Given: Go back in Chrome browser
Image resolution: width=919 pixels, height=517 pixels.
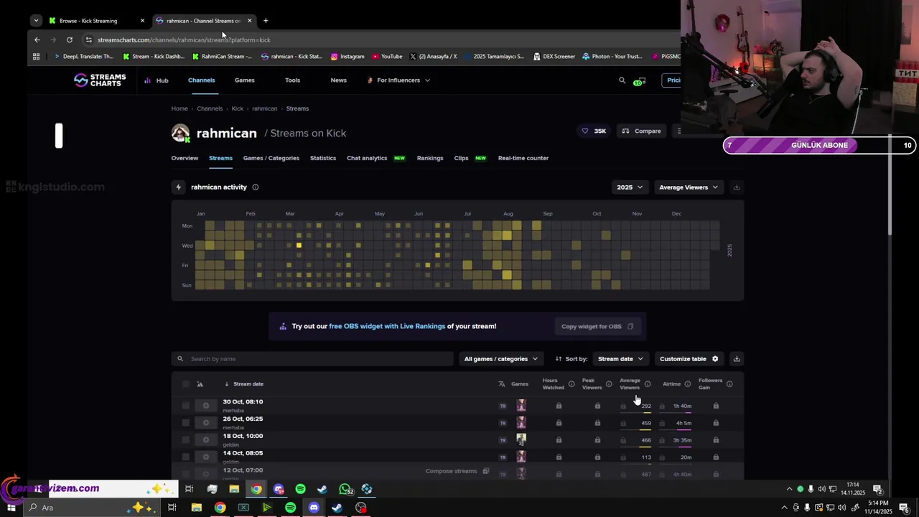Looking at the screenshot, I should 37,40.
